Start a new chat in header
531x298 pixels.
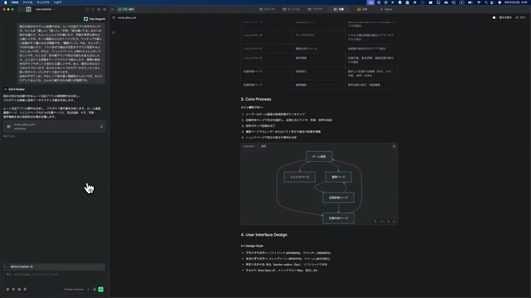tap(87, 9)
